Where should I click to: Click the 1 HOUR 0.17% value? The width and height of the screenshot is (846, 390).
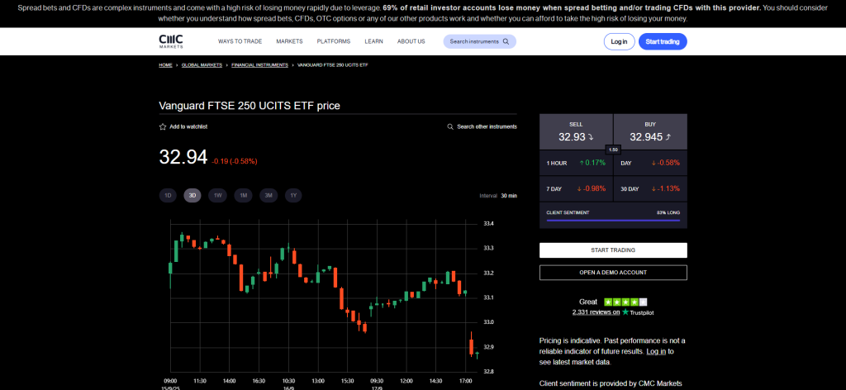(592, 163)
